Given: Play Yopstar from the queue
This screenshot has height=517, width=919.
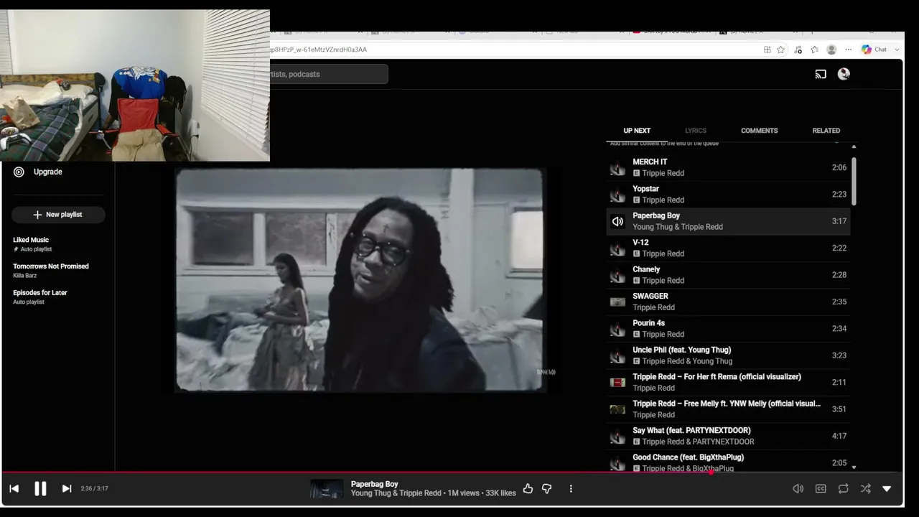Looking at the screenshot, I should click(x=728, y=195).
